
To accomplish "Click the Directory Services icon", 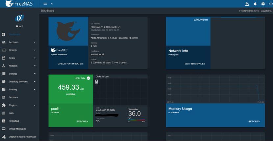I will tap(4, 81).
